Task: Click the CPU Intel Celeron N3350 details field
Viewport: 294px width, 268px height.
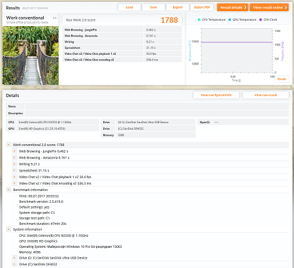Action: pyautogui.click(x=57, y=122)
